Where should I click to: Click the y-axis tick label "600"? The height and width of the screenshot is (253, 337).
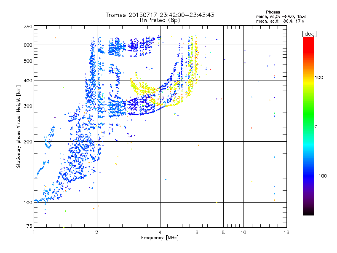(28, 45)
